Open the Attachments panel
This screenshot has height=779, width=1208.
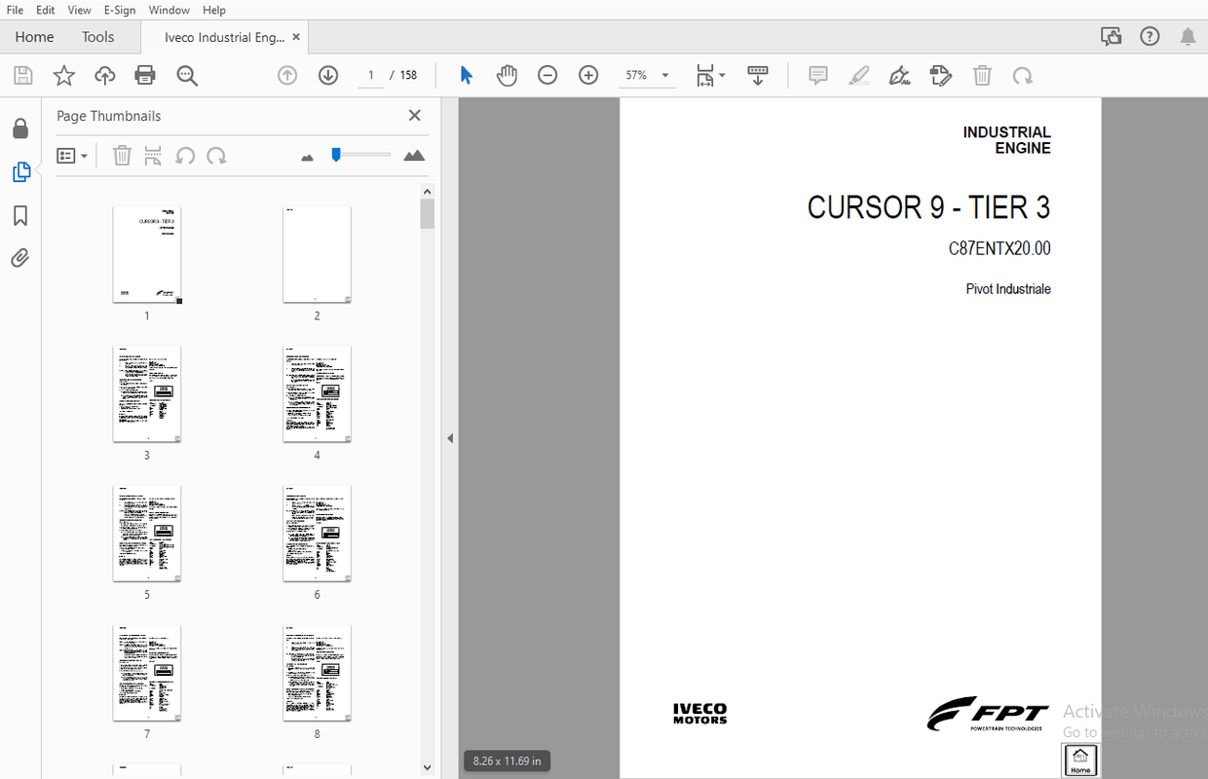click(x=20, y=257)
